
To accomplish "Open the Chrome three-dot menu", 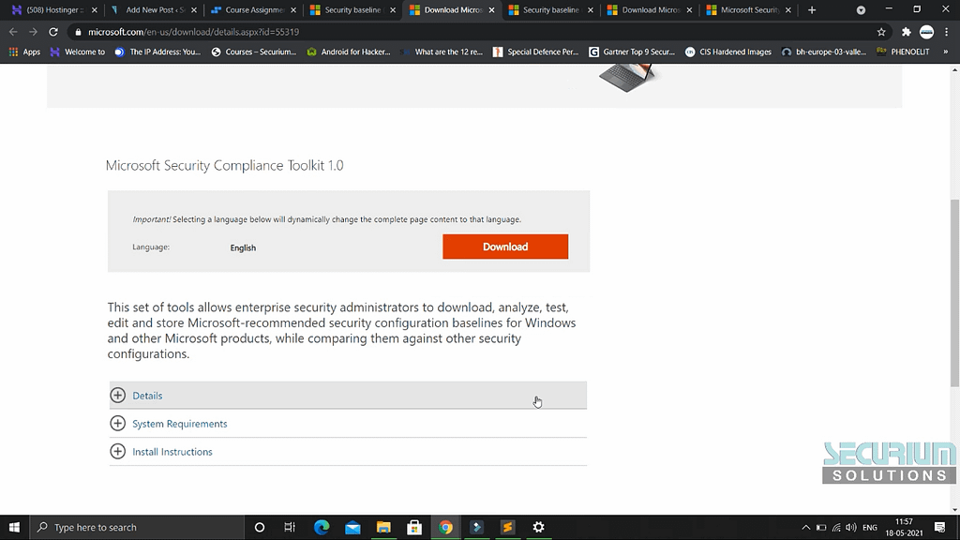I will (x=947, y=32).
